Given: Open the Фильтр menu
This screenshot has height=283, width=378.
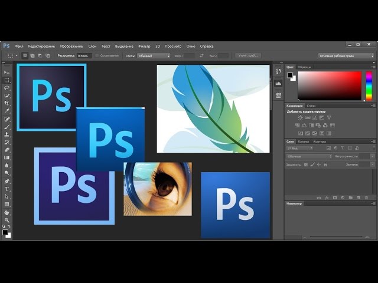Looking at the screenshot, I should pos(144,46).
